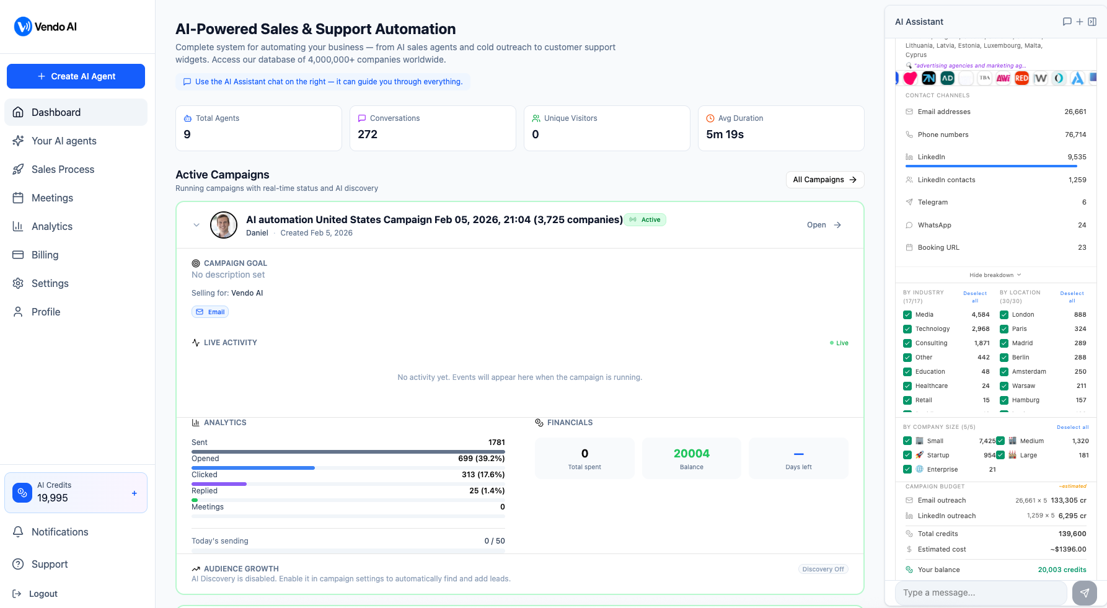Open the All Campaigns view
This screenshot has width=1107, height=608.
coord(824,180)
